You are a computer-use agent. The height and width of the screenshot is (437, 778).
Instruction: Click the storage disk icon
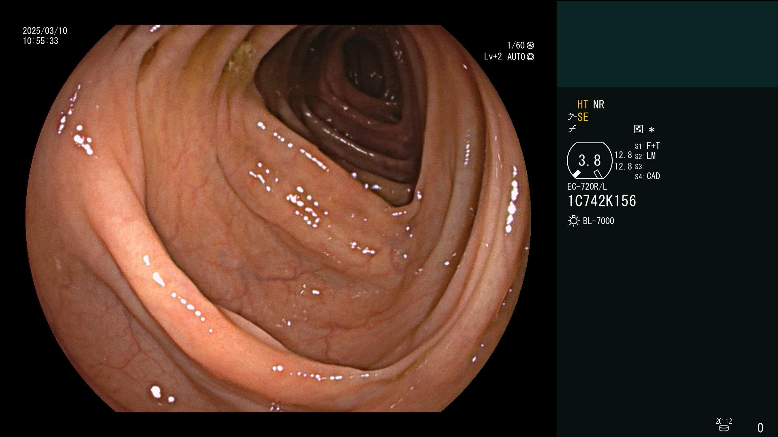pyautogui.click(x=724, y=428)
